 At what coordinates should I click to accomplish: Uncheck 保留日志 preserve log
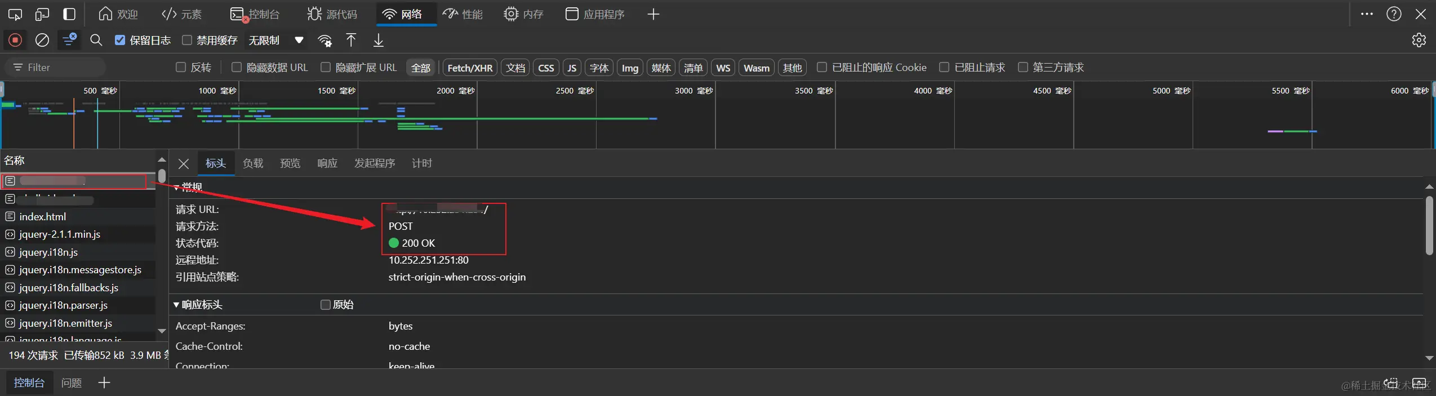(120, 40)
